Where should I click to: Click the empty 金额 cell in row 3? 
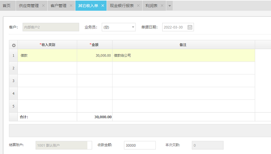click(x=95, y=80)
